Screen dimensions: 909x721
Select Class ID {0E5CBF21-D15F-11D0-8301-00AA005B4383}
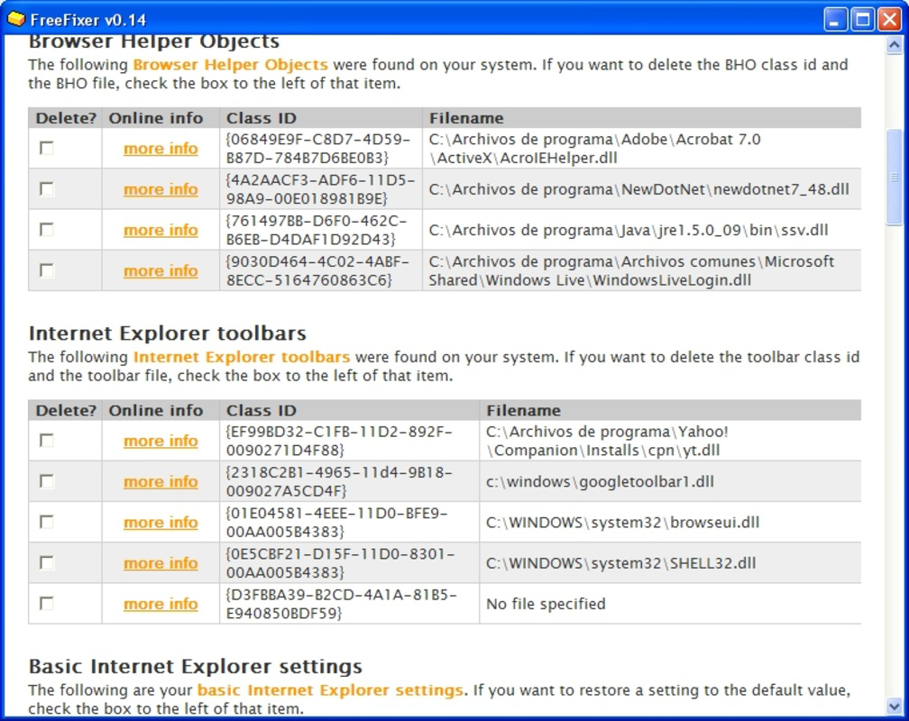click(x=340, y=562)
